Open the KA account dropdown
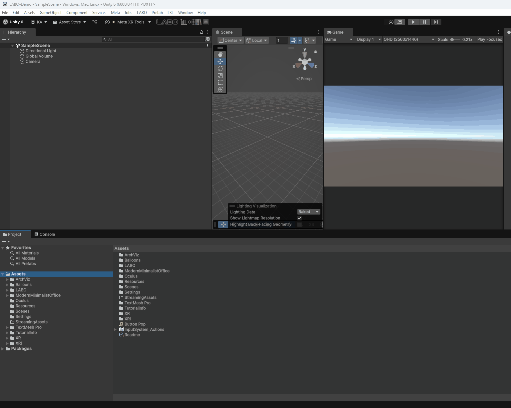Screen dimensions: 511x408 click(39, 22)
